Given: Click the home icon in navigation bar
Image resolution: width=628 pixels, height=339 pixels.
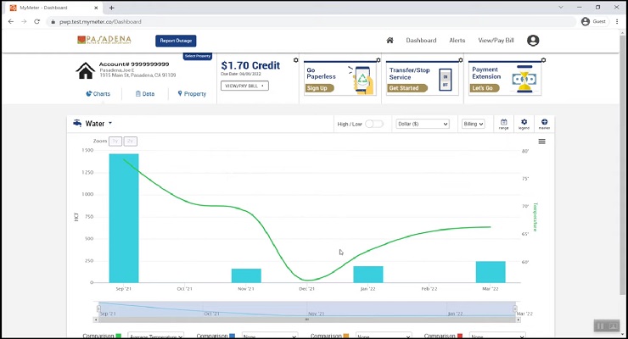Looking at the screenshot, I should (390, 40).
